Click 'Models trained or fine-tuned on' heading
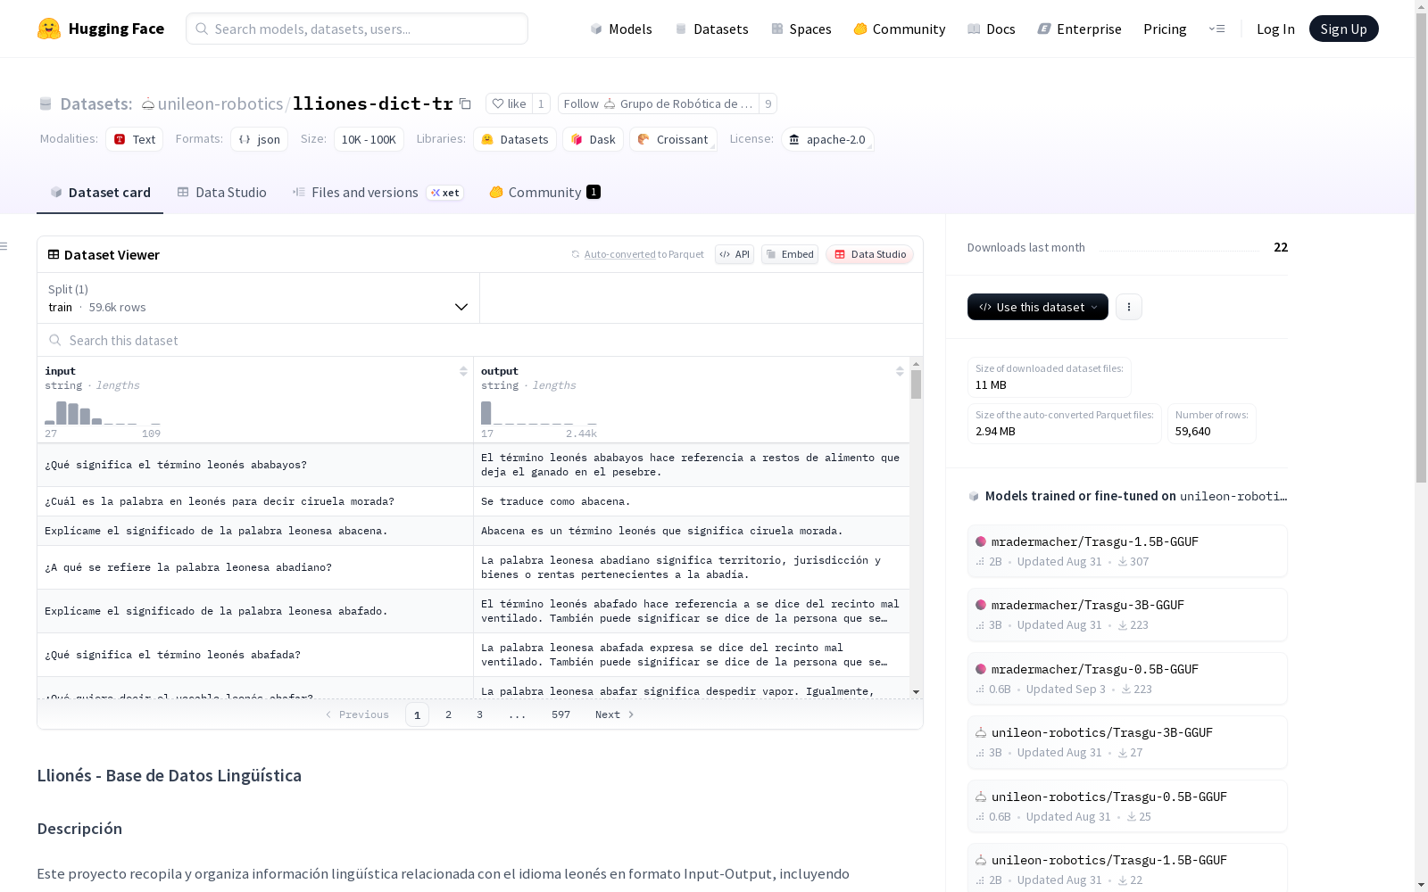Image resolution: width=1428 pixels, height=892 pixels. tap(1080, 496)
